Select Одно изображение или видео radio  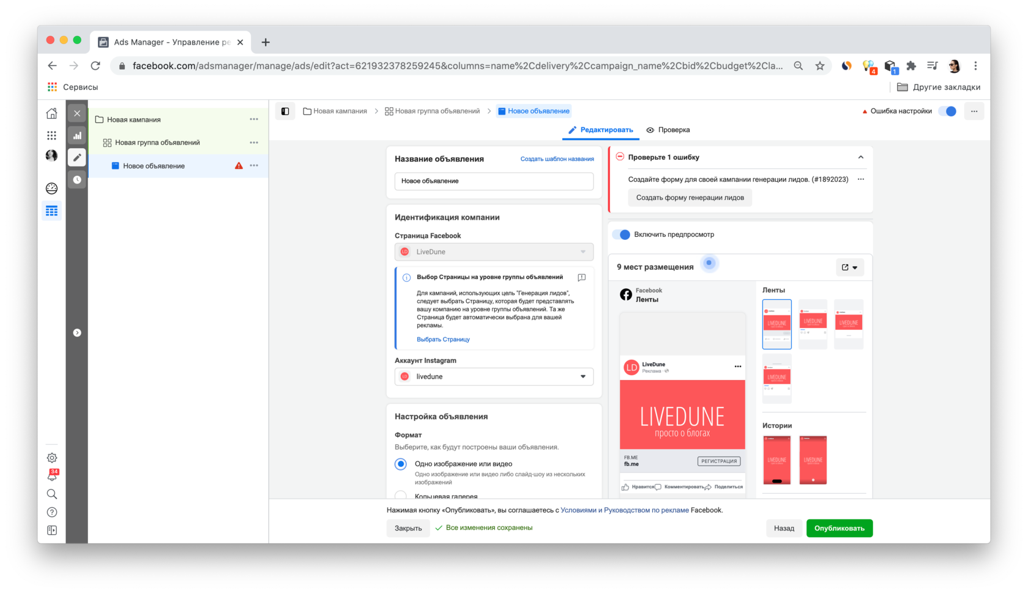pos(401,464)
